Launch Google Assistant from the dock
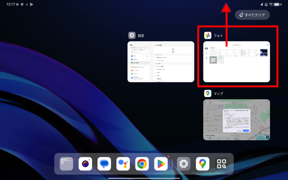This screenshot has width=288, height=180. (x=123, y=164)
